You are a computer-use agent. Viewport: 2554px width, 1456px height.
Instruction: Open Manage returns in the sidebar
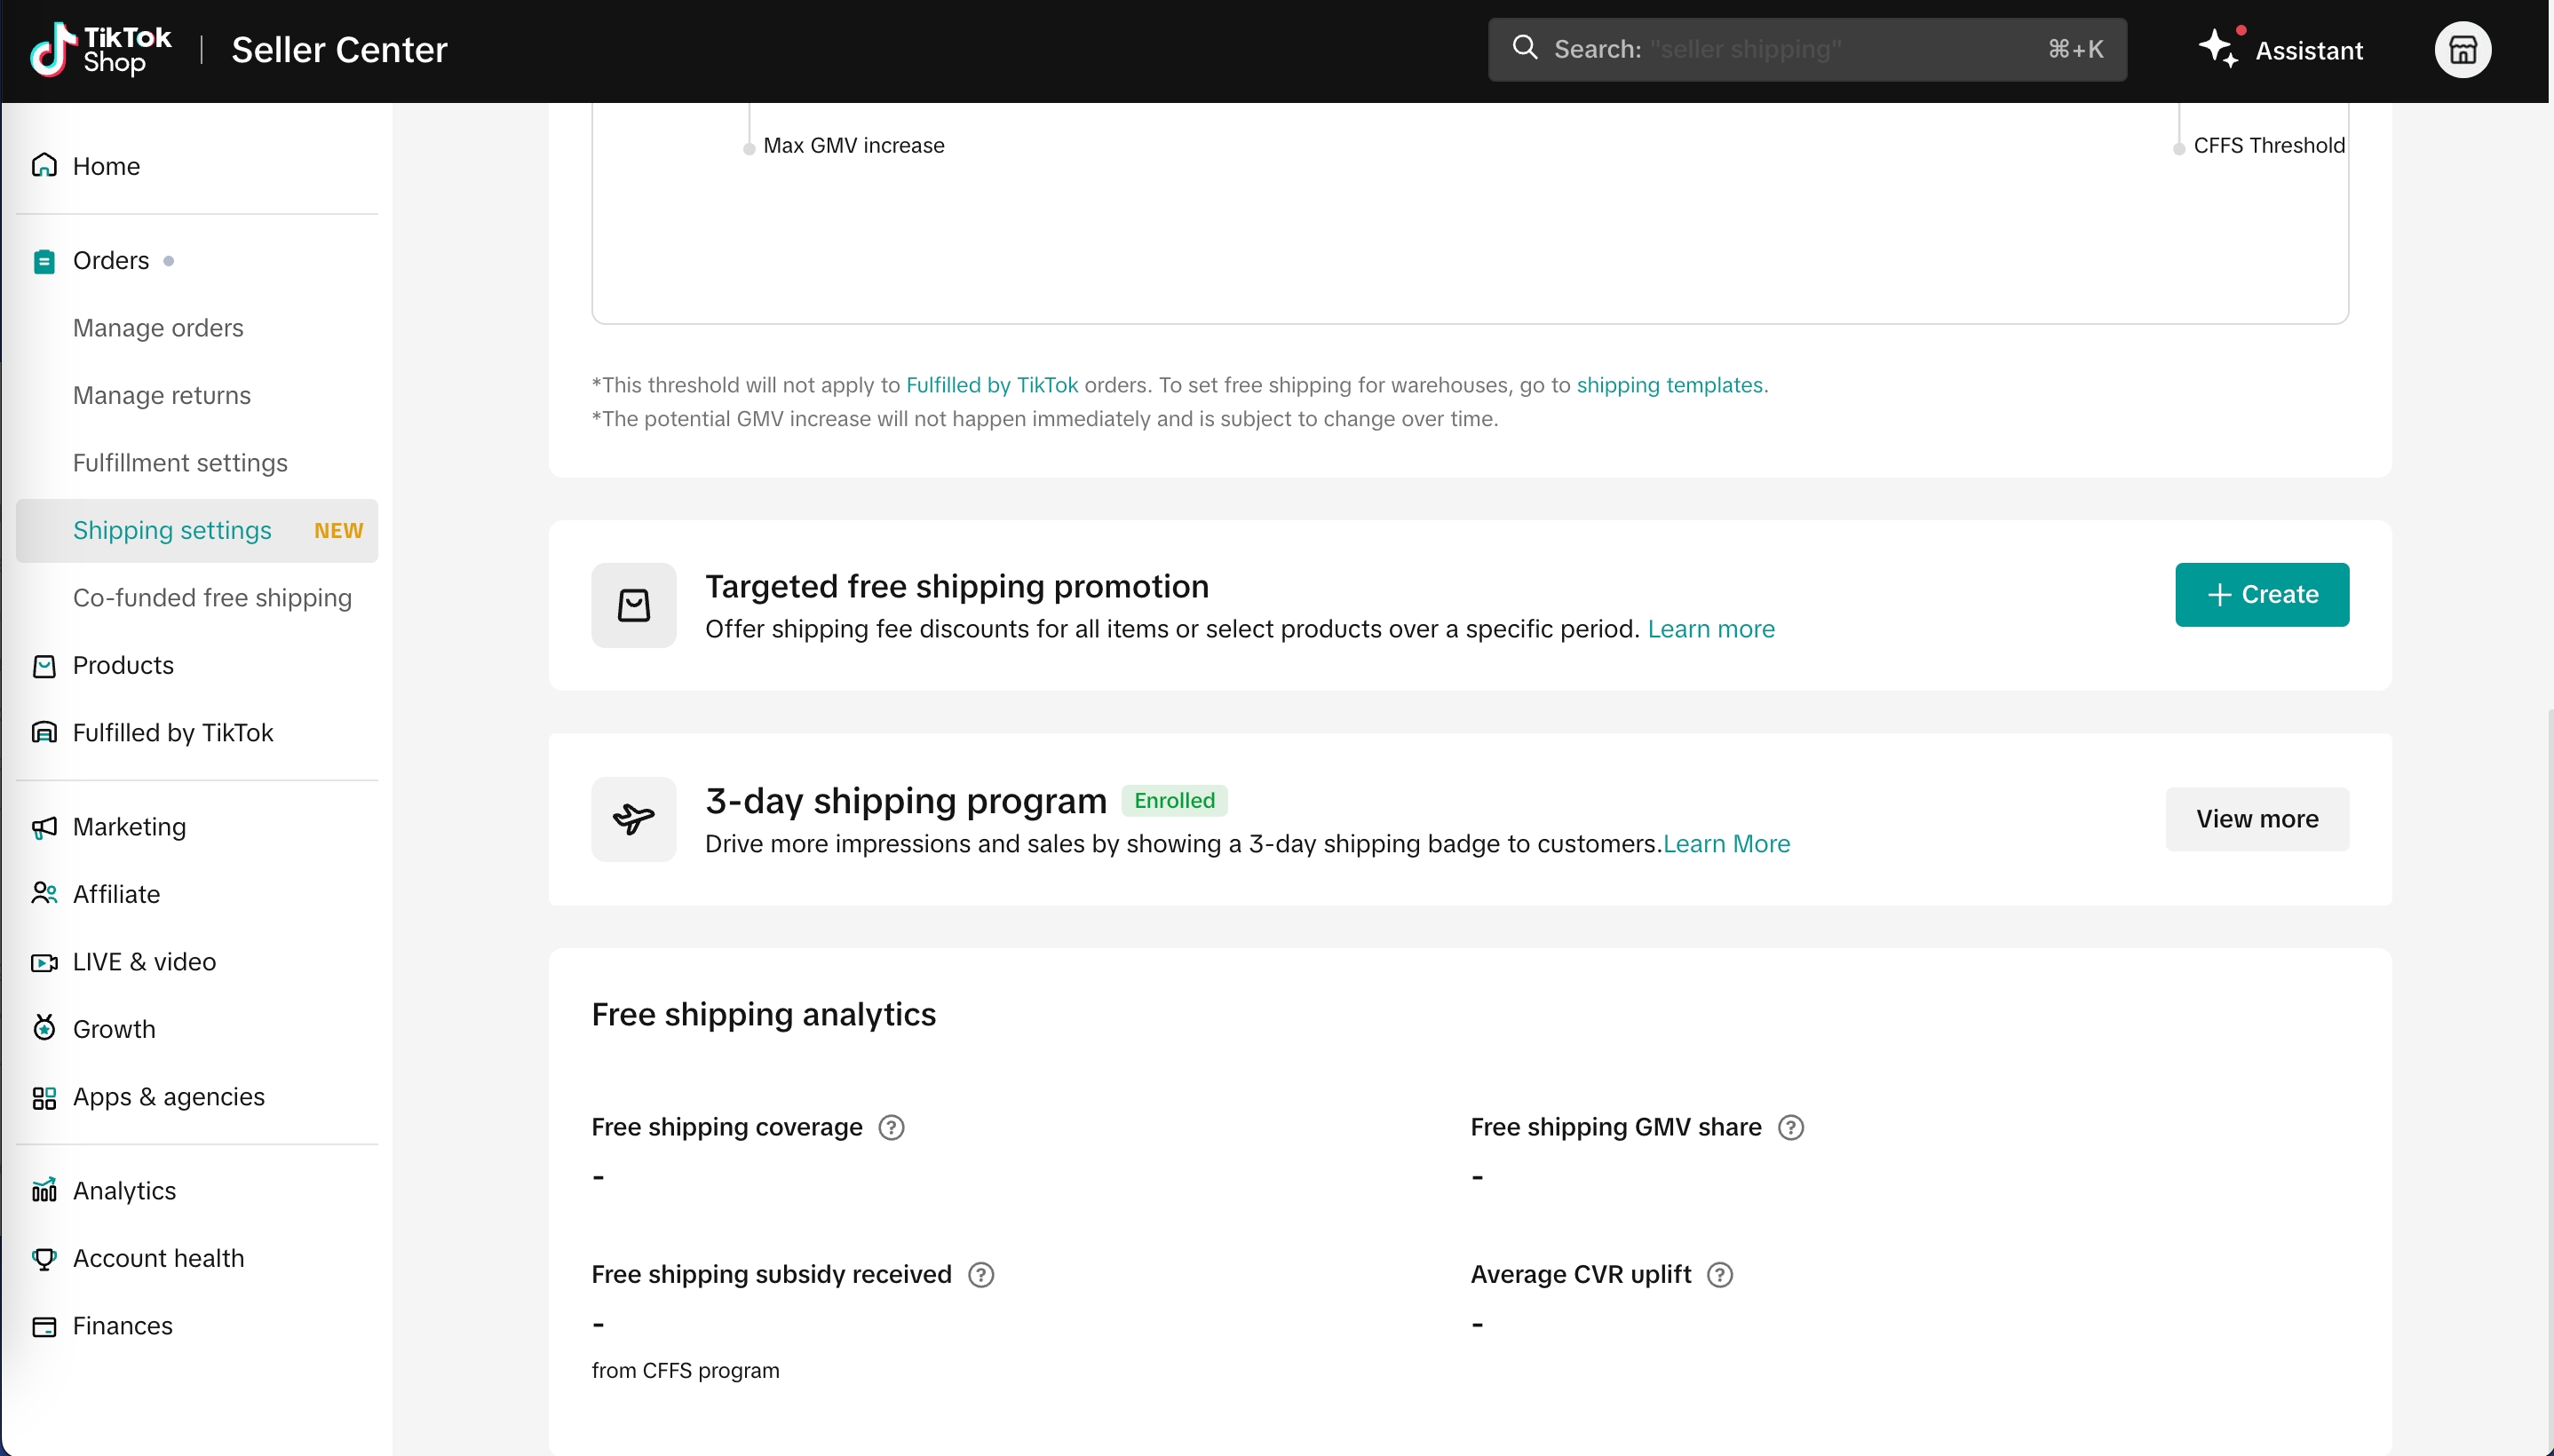162,396
